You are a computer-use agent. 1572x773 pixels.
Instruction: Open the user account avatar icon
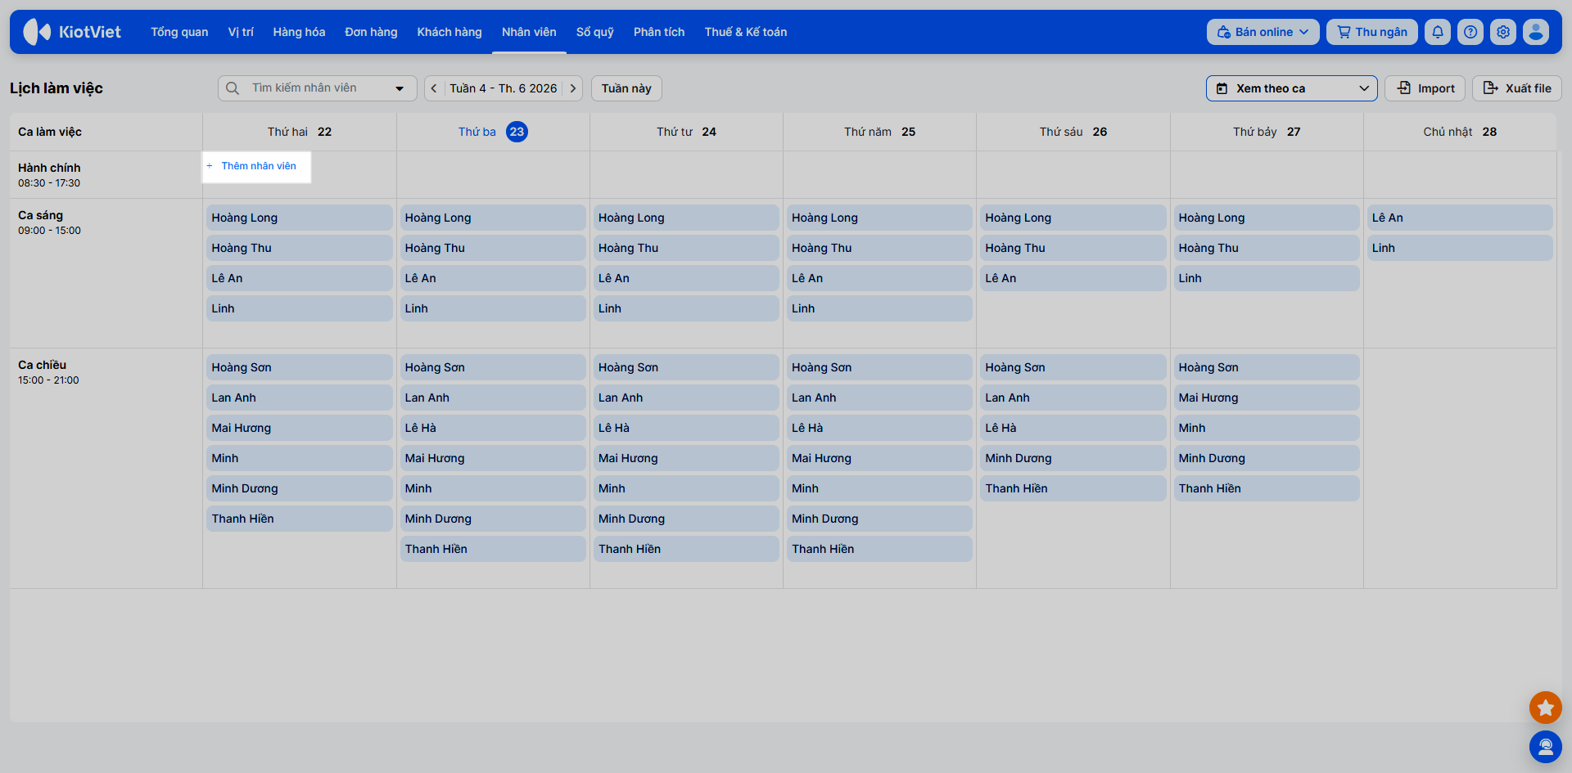tap(1536, 32)
